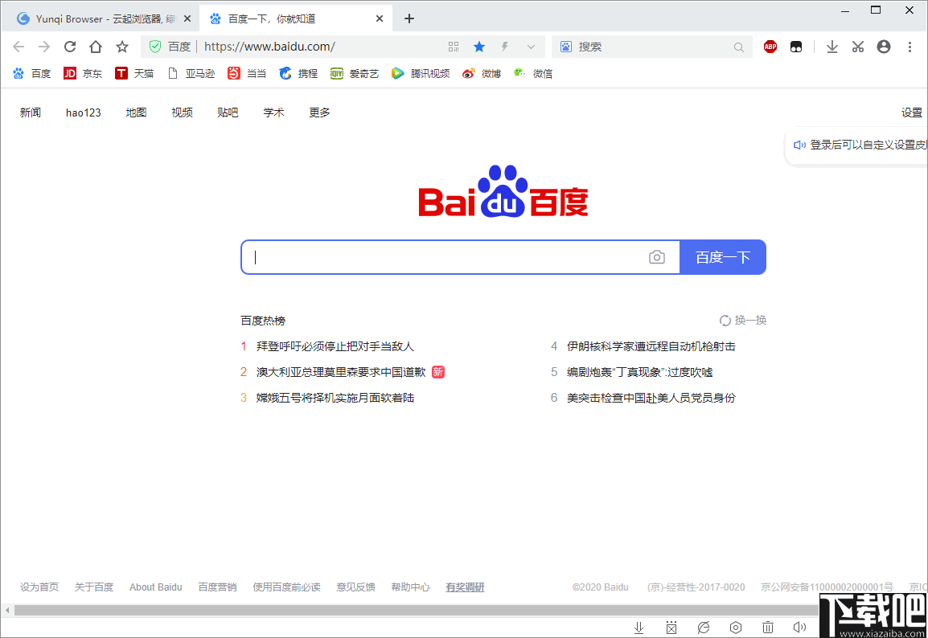Open the split-screen grid icon in toolbar

(454, 47)
